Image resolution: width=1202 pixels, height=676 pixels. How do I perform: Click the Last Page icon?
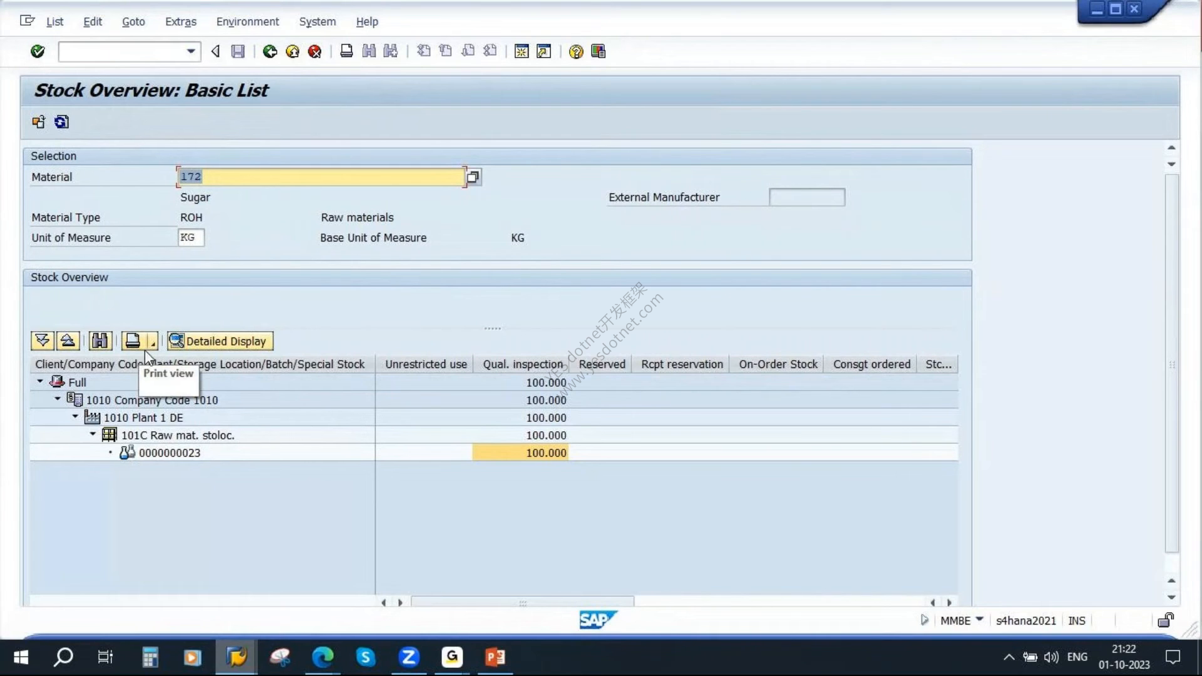point(490,51)
